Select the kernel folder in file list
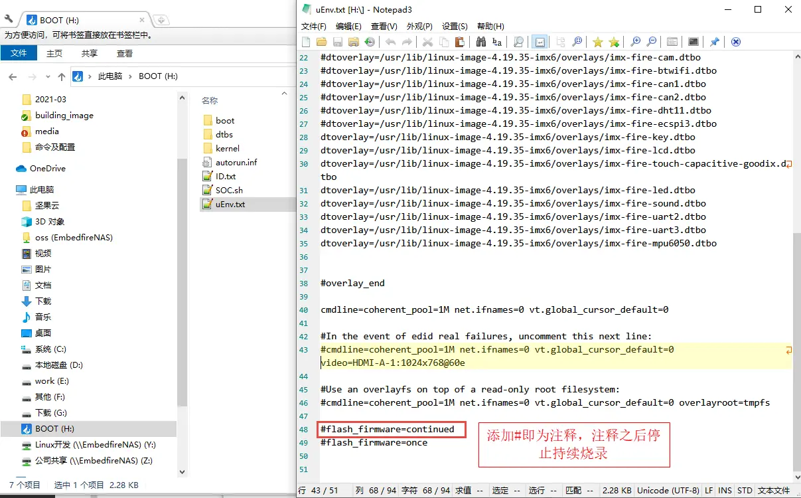This screenshot has height=498, width=801. pos(228,149)
